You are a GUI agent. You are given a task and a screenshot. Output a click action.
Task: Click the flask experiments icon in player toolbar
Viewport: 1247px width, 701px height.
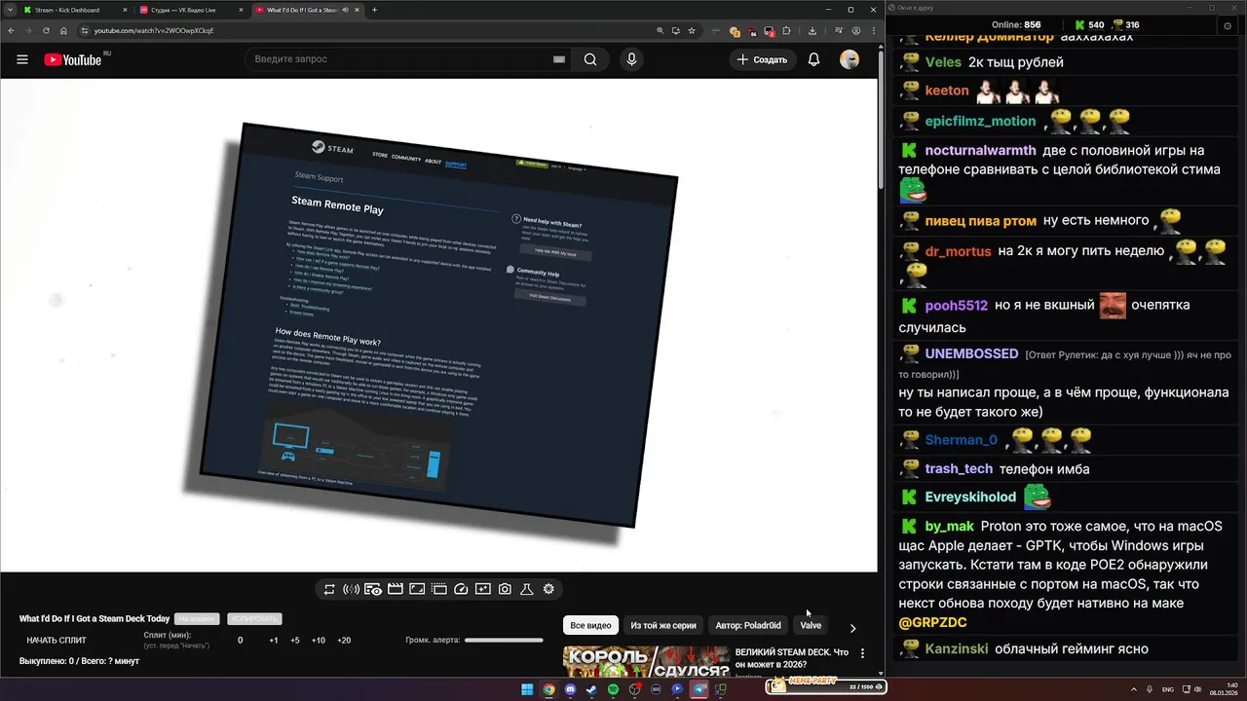coord(527,589)
